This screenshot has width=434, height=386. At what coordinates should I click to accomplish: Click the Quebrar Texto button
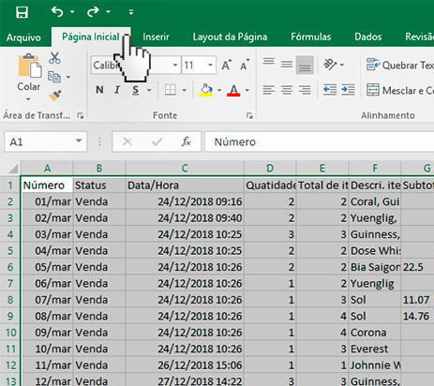click(x=400, y=65)
